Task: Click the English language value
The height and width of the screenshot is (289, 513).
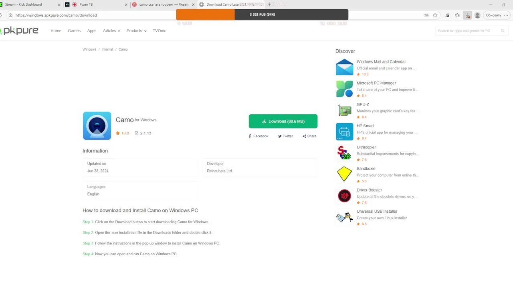Action: [x=93, y=194]
